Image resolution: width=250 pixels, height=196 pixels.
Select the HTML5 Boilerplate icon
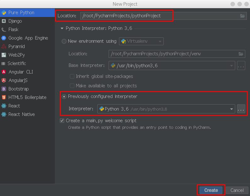4,97
